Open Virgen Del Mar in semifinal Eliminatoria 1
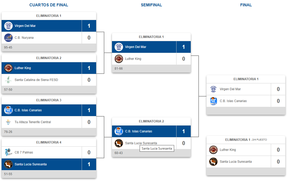 (136, 47)
